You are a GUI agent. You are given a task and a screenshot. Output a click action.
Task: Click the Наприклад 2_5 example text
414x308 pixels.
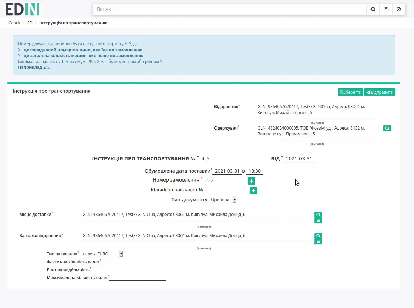tap(34, 67)
